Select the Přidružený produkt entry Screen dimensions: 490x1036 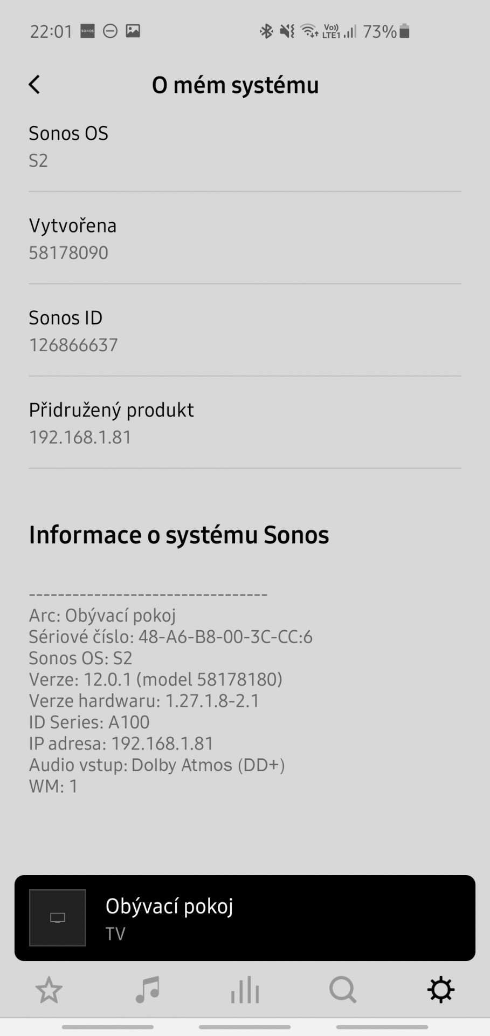tap(245, 423)
